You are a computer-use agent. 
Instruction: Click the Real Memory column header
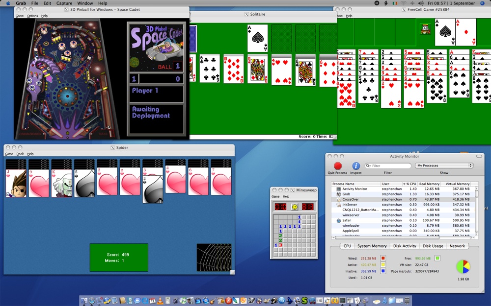pyautogui.click(x=430, y=184)
